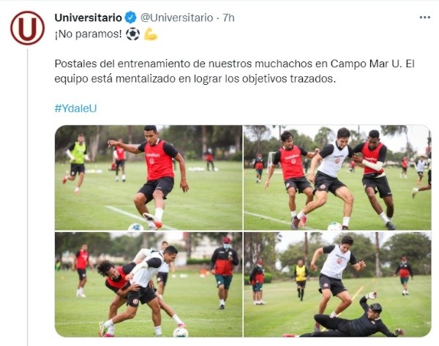This screenshot has height=346, width=439.
Task: Click the vertical thread line below avatar
Action: [x=28, y=198]
